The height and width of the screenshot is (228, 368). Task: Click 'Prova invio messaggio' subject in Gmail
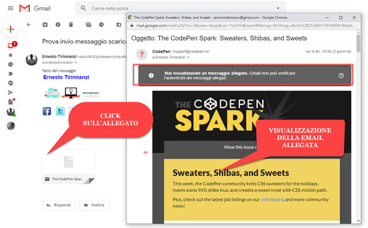[85, 41]
